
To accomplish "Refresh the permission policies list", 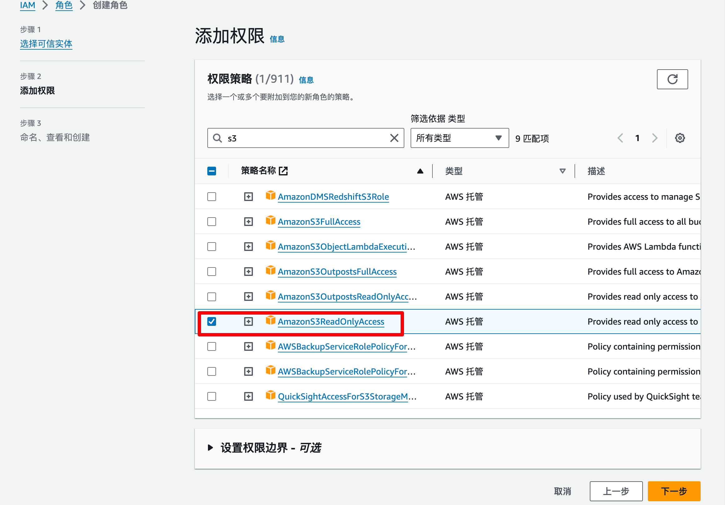I will [x=672, y=79].
